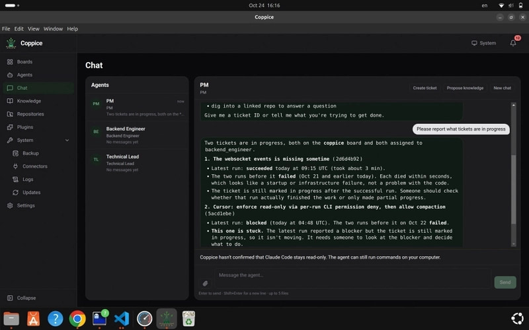Open notifications bell icon

tap(513, 43)
